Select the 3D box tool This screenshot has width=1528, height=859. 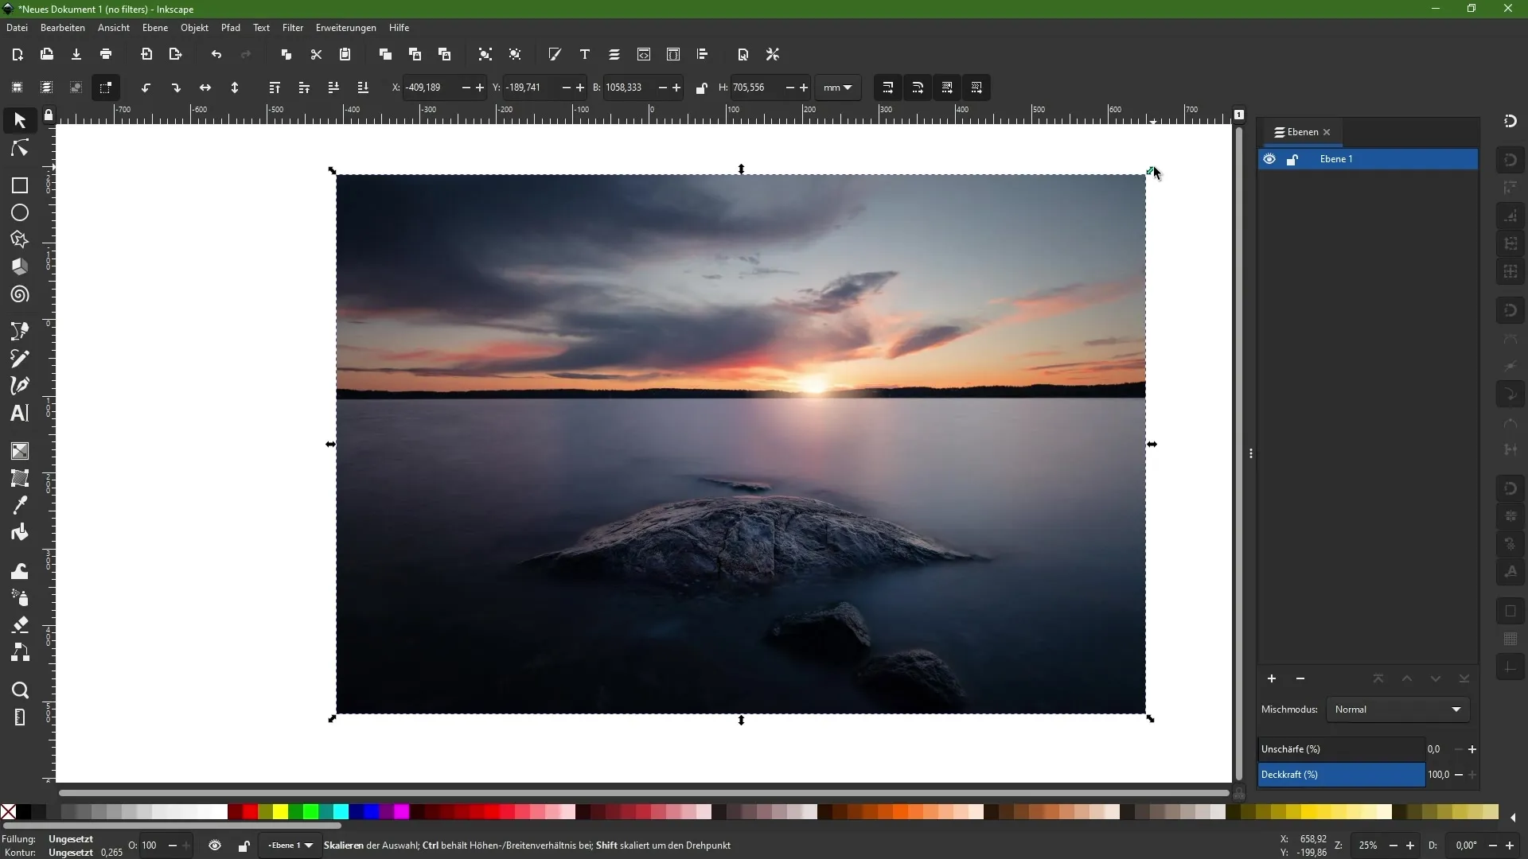[19, 266]
